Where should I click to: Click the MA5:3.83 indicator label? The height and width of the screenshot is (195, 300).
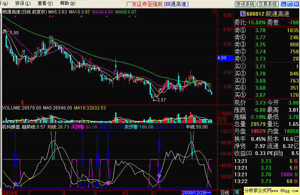pyautogui.click(x=57, y=12)
